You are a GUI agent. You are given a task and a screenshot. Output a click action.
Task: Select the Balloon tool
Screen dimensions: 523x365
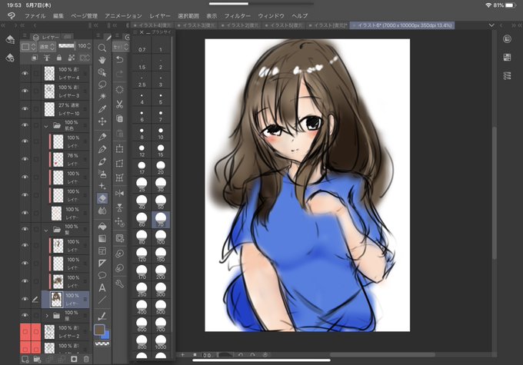(x=102, y=275)
